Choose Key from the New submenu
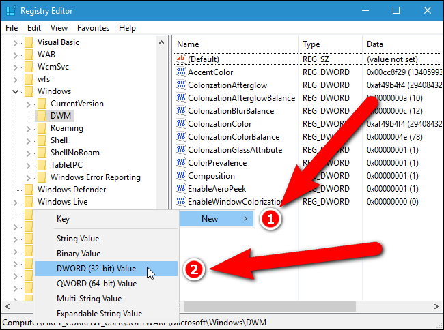The image size is (444, 330). click(106, 219)
